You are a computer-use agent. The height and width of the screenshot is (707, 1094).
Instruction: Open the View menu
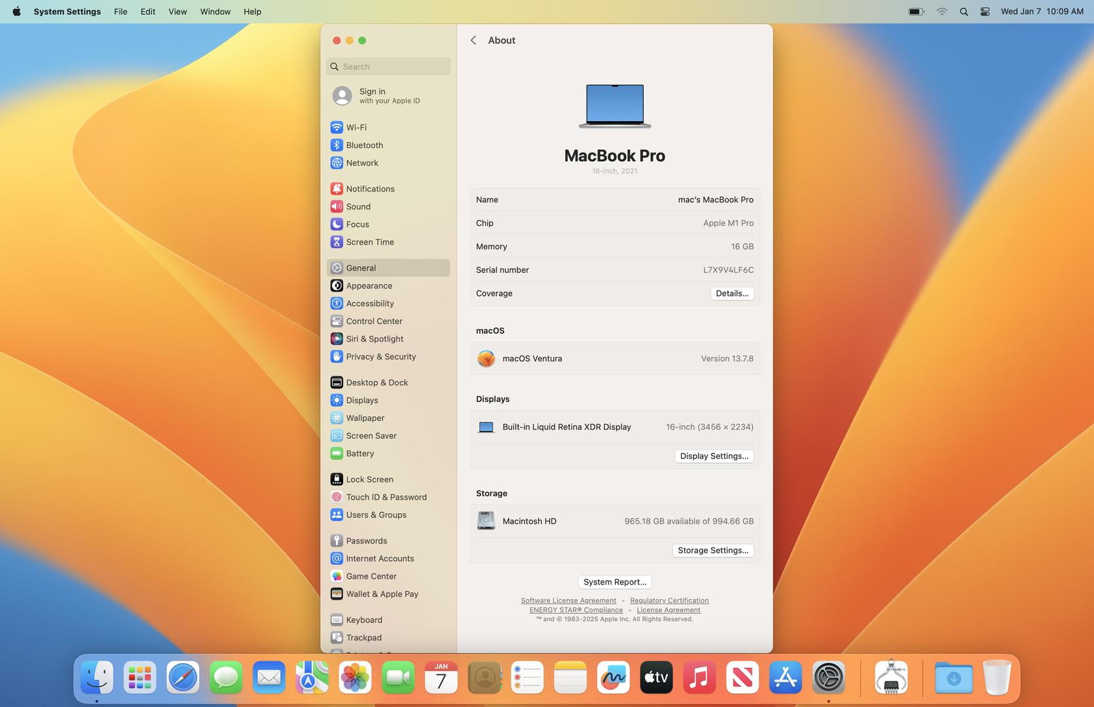pos(177,12)
